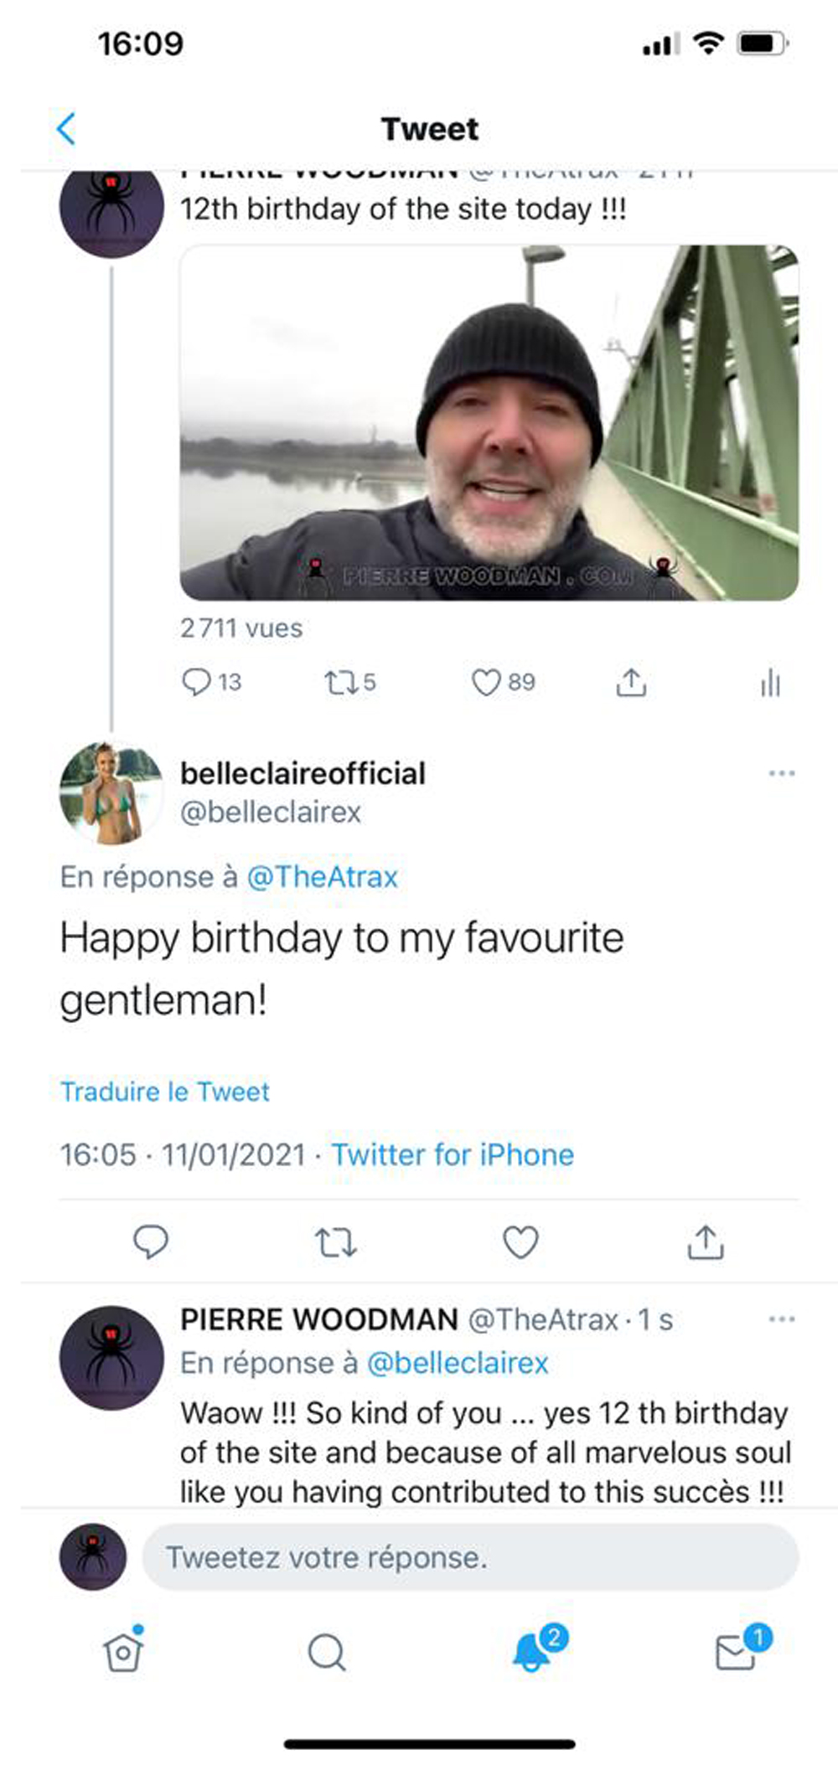838x1765 pixels.
Task: Go to the Home tab
Action: [x=123, y=1652]
